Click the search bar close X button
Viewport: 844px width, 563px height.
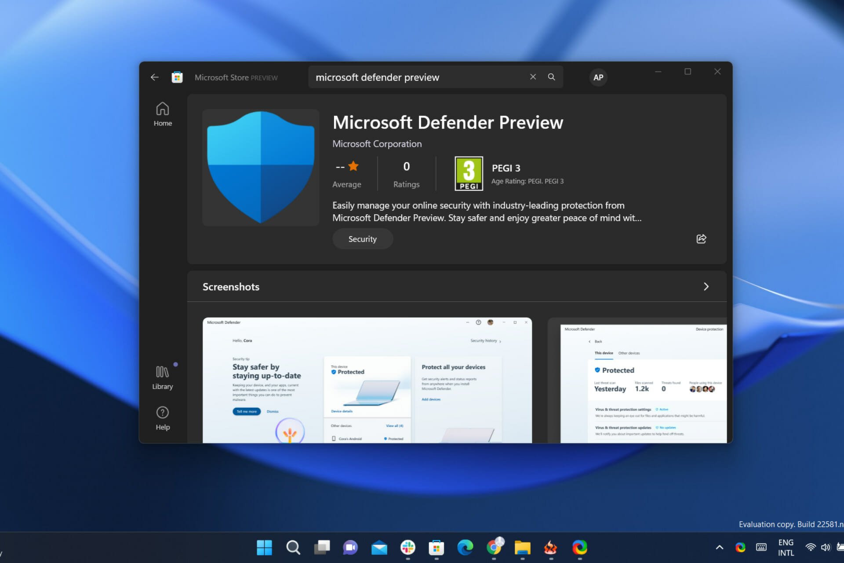[532, 77]
